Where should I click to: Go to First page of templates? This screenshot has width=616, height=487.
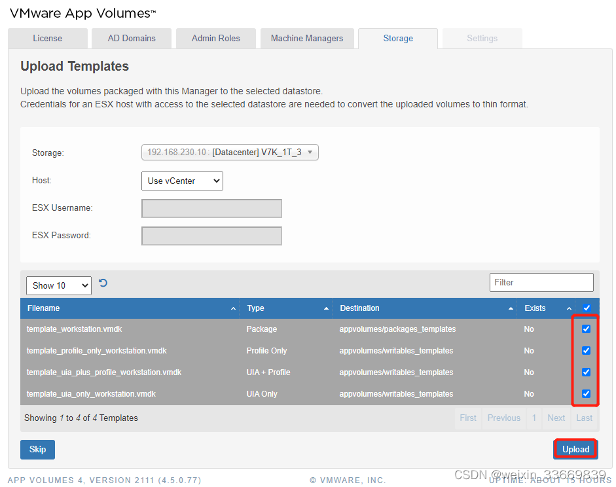pos(468,418)
